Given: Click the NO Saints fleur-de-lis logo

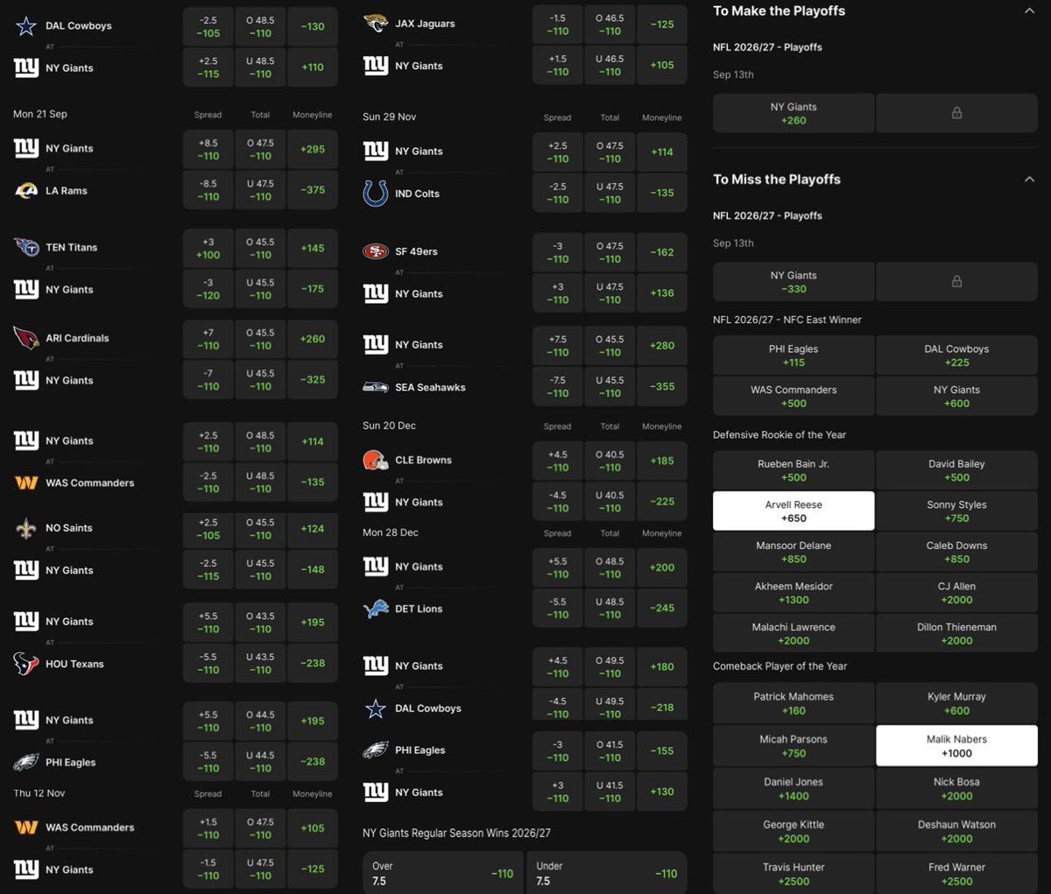Looking at the screenshot, I should pyautogui.click(x=26, y=528).
